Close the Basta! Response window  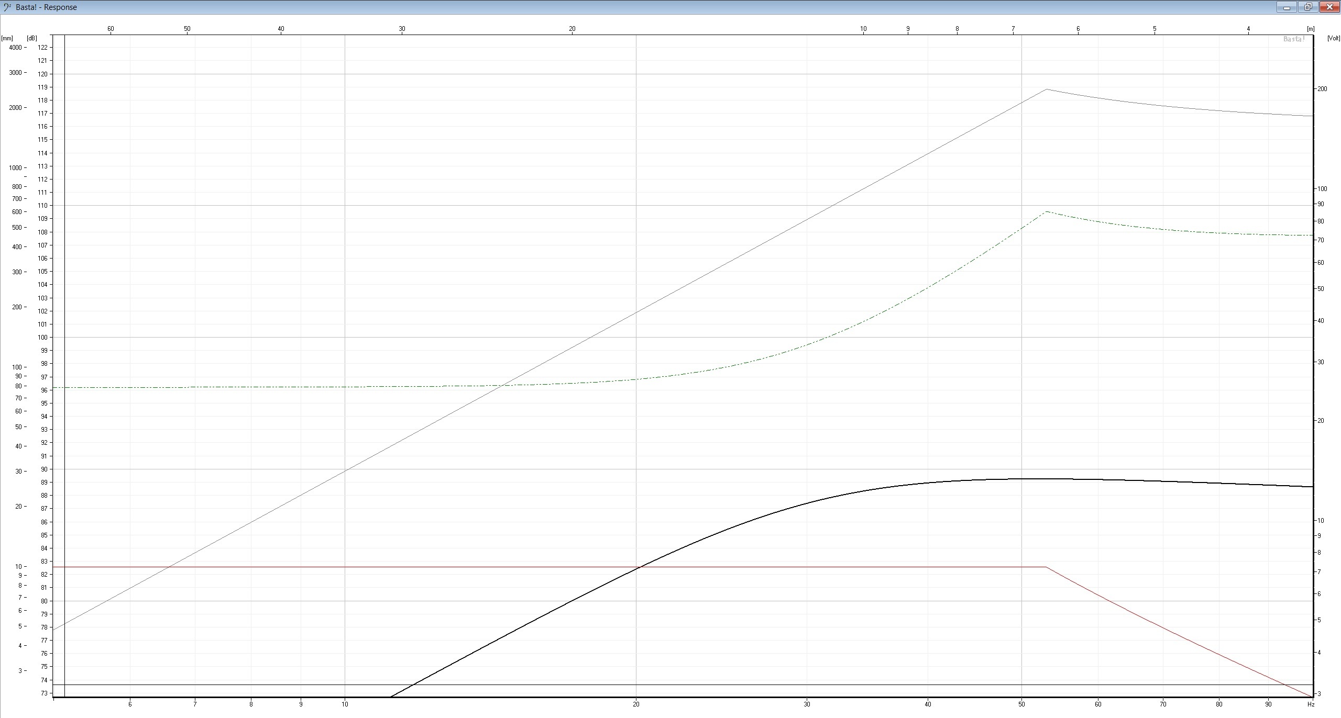(1329, 7)
